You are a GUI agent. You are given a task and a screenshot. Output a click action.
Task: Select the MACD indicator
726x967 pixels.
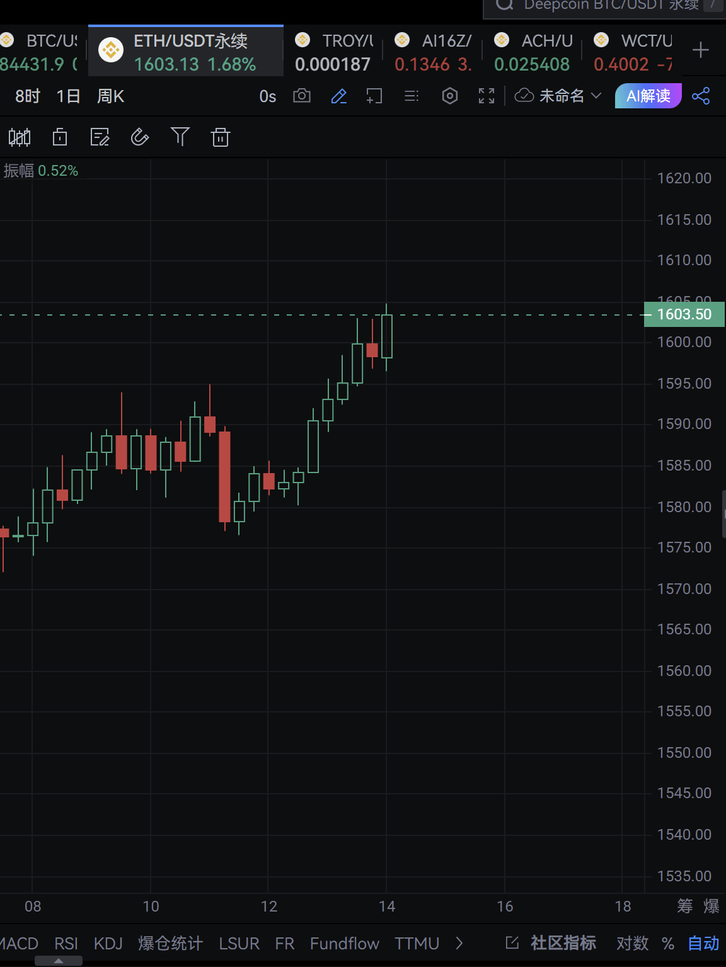click(x=19, y=943)
